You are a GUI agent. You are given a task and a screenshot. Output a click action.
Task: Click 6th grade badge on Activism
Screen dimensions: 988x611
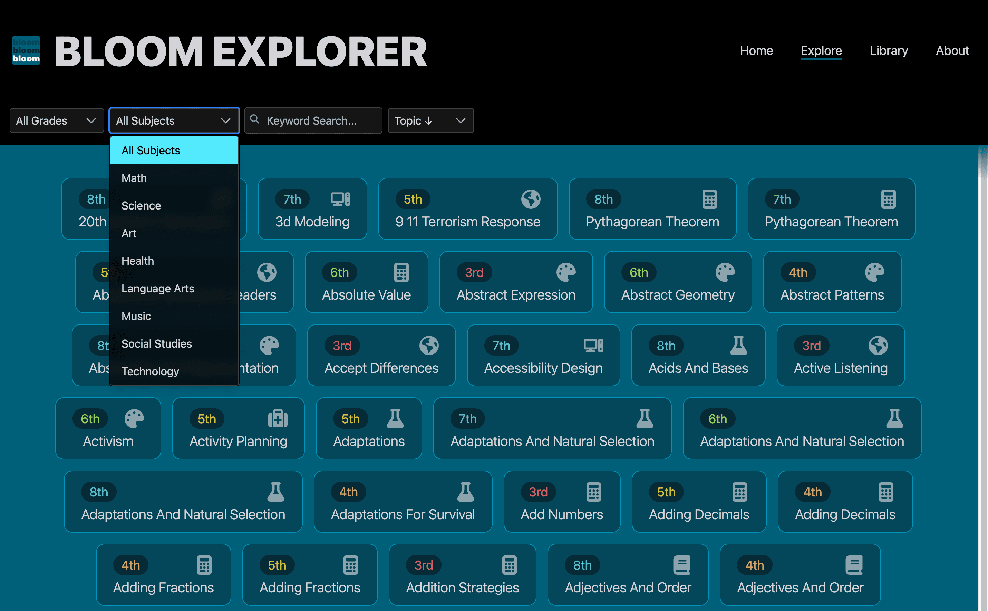[x=90, y=419]
